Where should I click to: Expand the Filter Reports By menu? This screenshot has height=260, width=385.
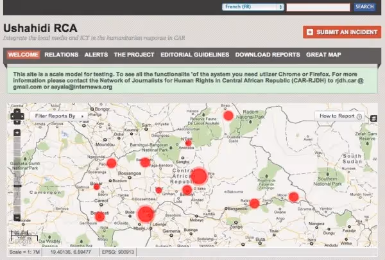59,116
